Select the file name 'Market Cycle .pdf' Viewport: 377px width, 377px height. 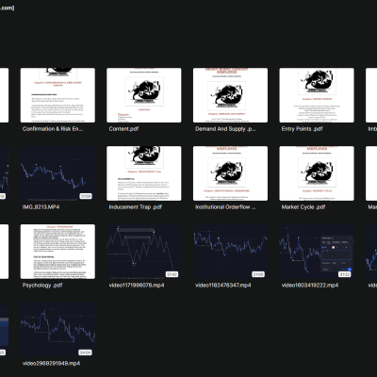[303, 207]
